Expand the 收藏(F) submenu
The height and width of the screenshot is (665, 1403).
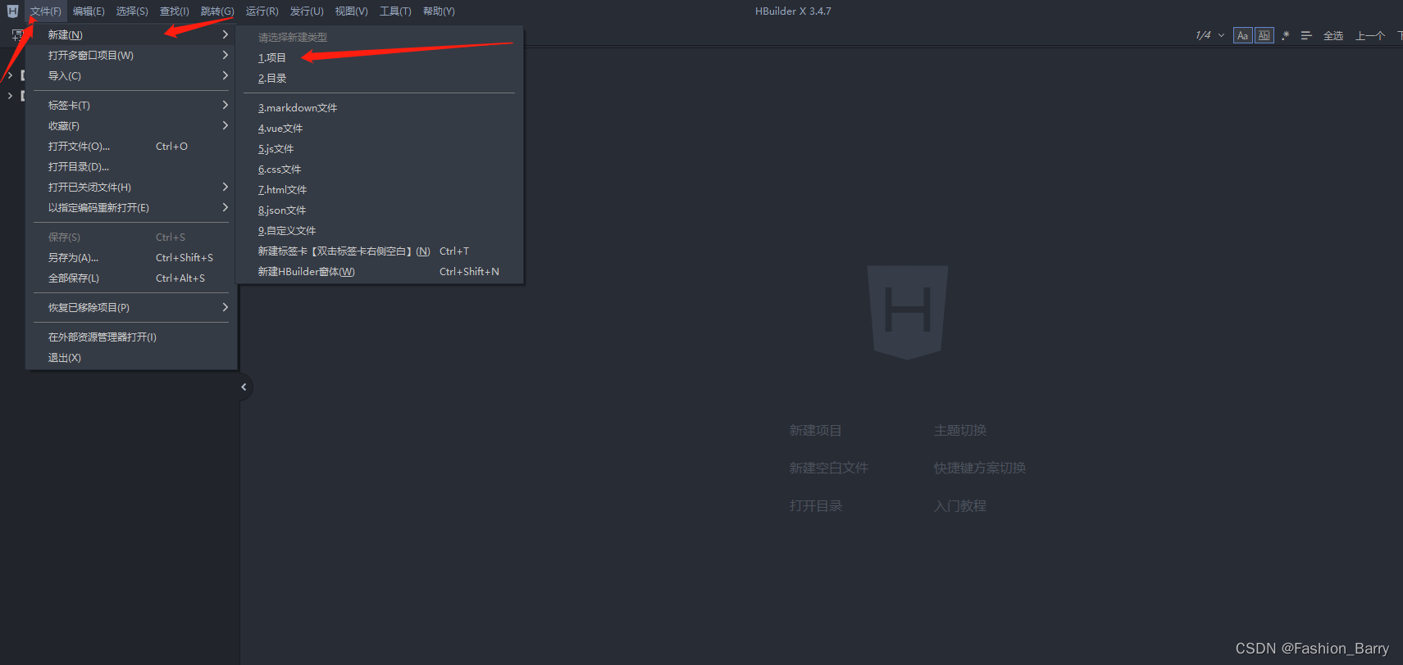coord(132,126)
